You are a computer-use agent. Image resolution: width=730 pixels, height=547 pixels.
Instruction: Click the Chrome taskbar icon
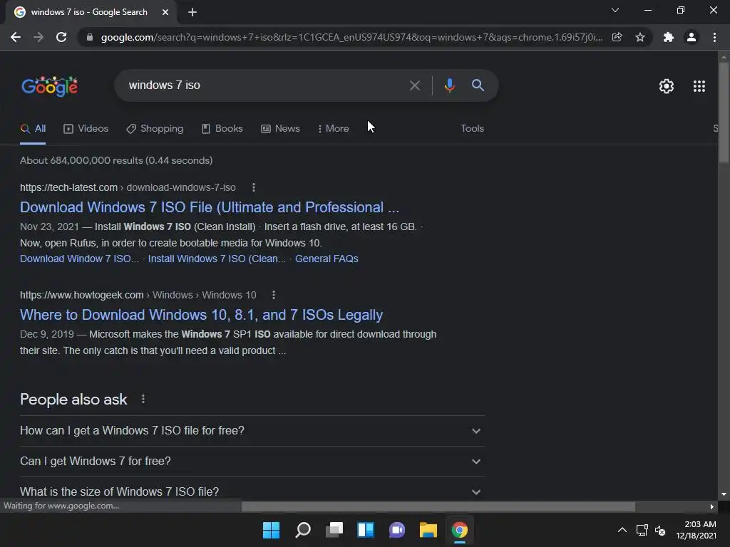[x=460, y=530]
